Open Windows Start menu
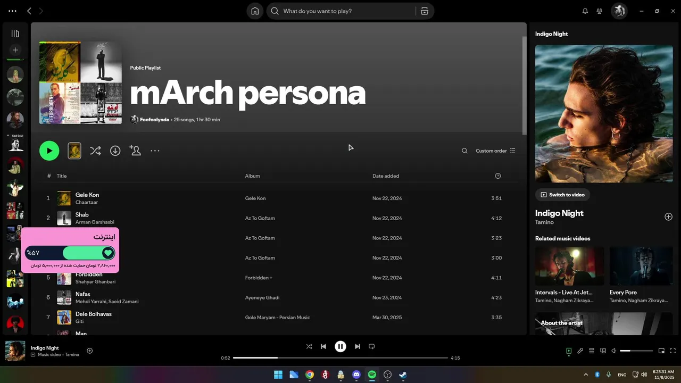Screen dimensions: 681x383 coord(278,374)
